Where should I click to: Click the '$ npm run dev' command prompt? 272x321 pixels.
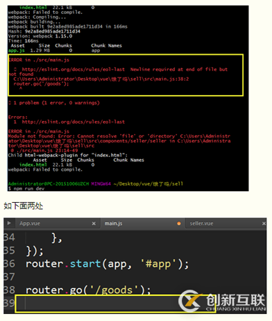coord(26,188)
